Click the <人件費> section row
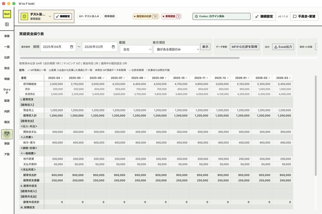322x214 pixels. coord(156,137)
